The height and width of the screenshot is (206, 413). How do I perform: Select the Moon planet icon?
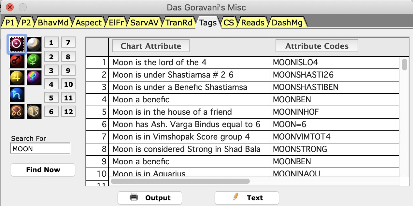point(34,44)
